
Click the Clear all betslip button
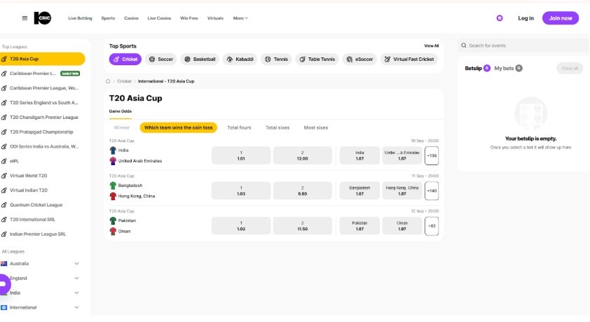[x=570, y=69]
